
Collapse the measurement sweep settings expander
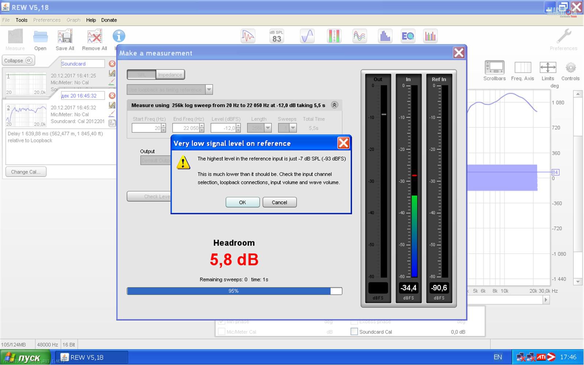[334, 105]
